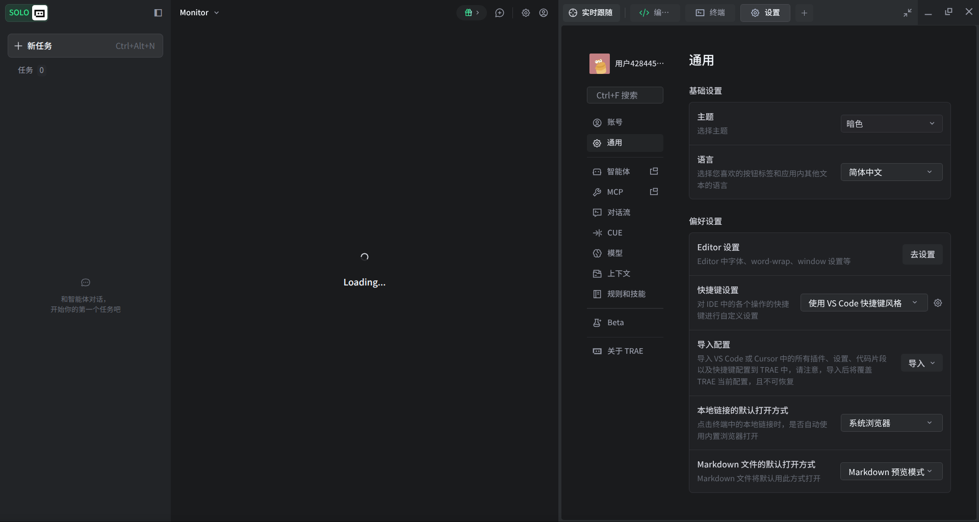
Task: Start a new chat via bubble icon
Action: [500, 13]
